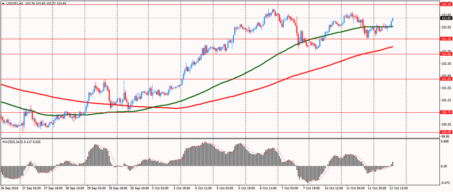The image size is (453, 192).
Task: Select the 11 Oct 20:00 time label
Action: point(377,187)
